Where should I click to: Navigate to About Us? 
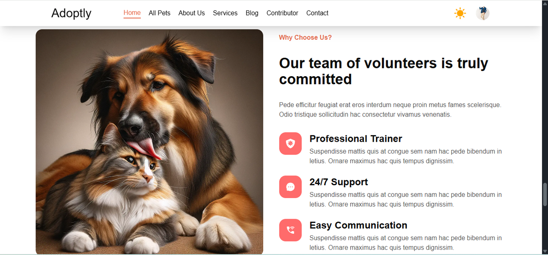click(191, 13)
